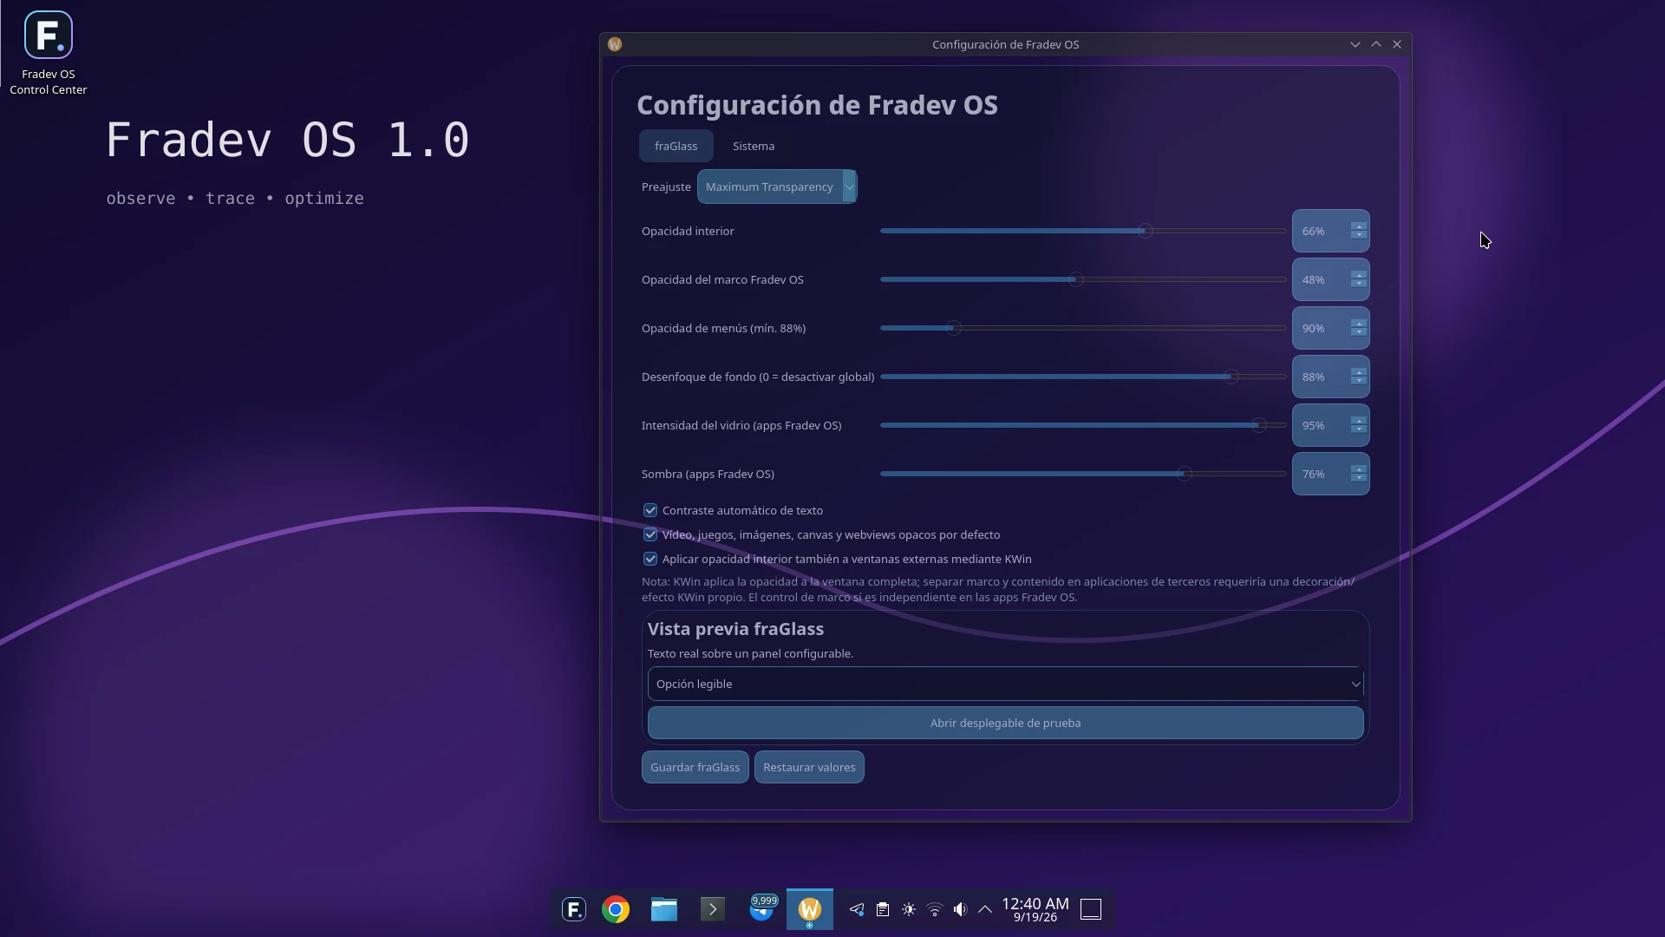This screenshot has height=937, width=1665.
Task: Click the Intensidad del vidrio slider handle
Action: [1259, 425]
